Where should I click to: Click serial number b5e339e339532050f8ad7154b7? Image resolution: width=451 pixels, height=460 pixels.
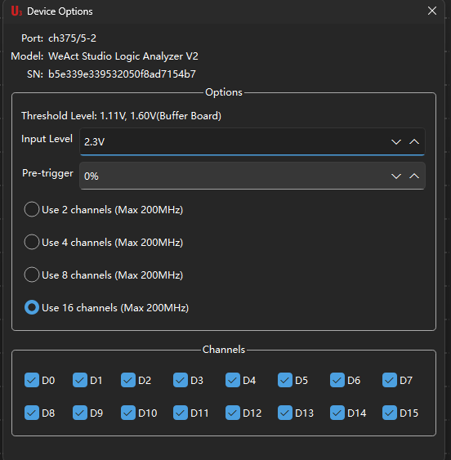click(122, 74)
